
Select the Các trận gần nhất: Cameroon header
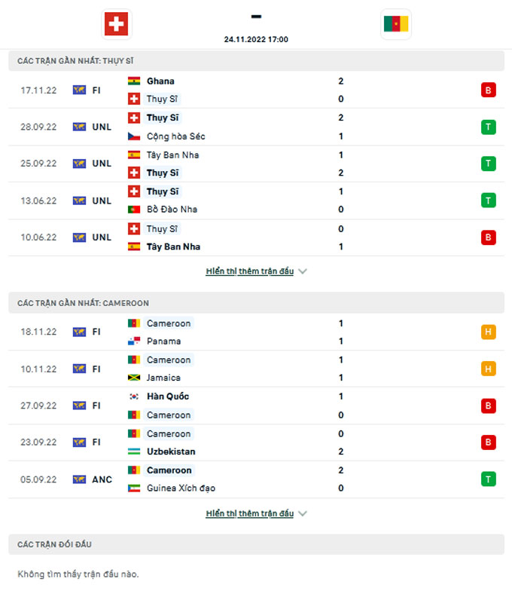point(256,303)
